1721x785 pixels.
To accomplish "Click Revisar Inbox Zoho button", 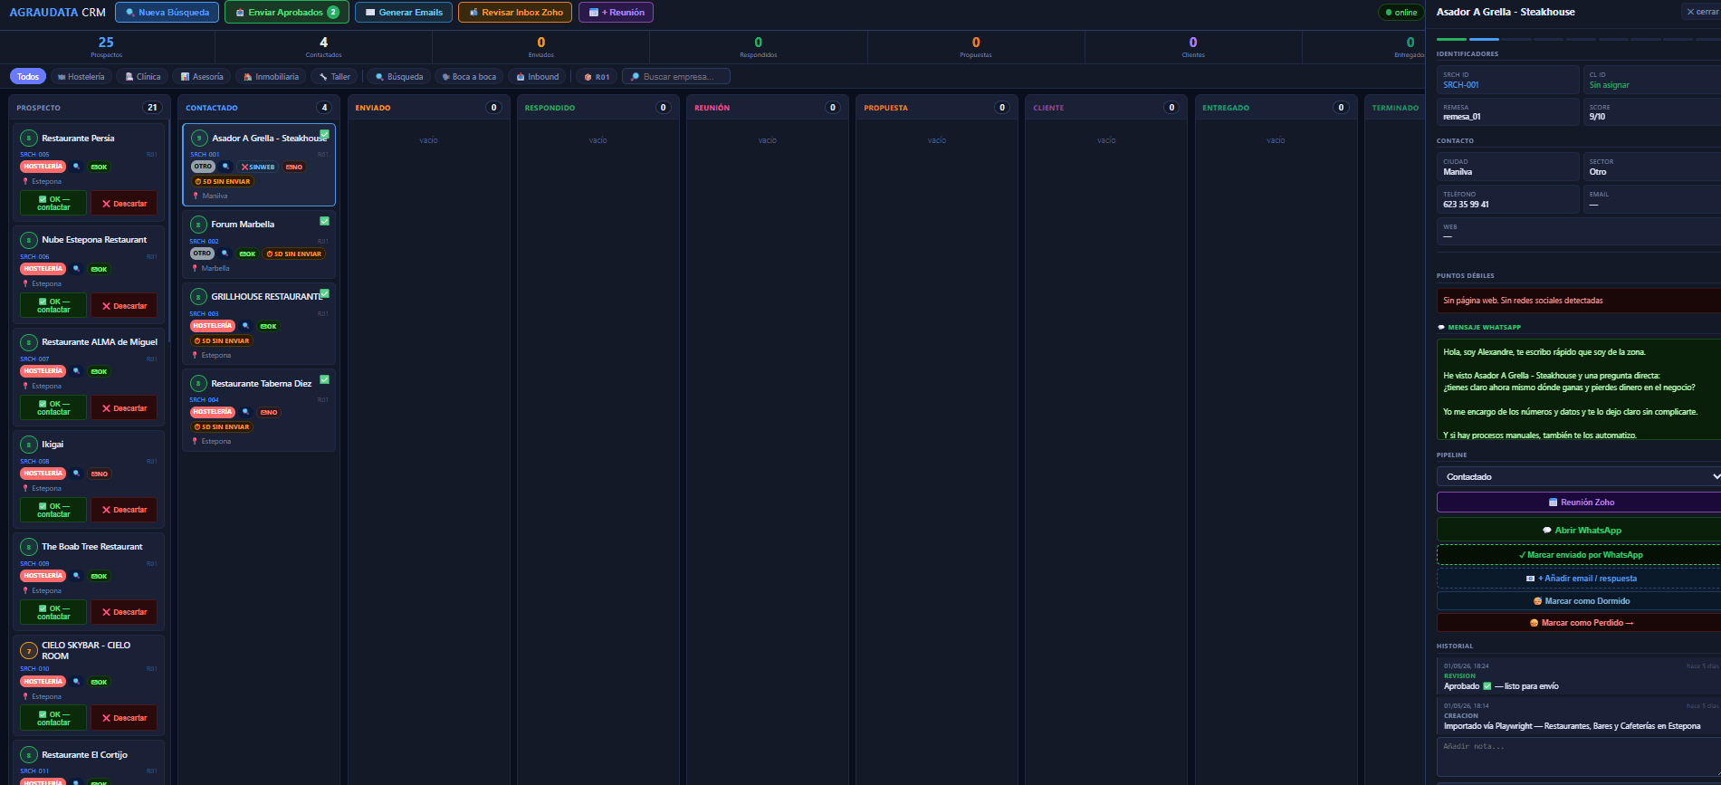I will point(515,13).
